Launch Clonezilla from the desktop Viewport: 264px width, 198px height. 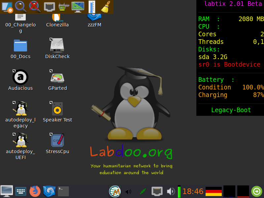coord(57,20)
